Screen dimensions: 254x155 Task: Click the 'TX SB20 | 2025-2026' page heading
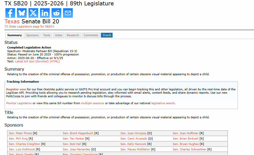pyautogui.click(x=59, y=3)
